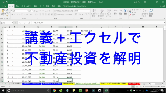
Task: Switch to normal view
Action: [x=133, y=87]
